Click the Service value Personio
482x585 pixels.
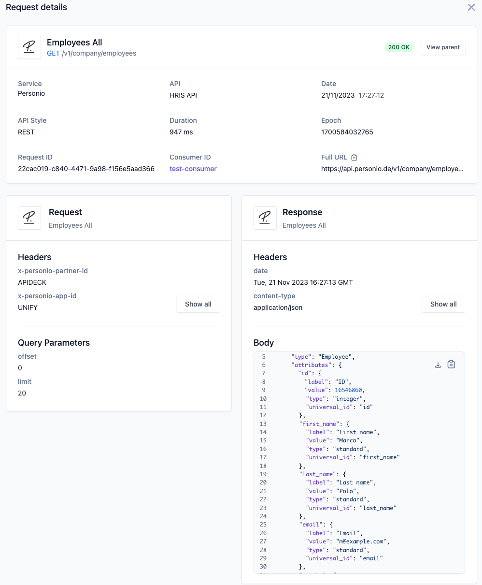31,93
